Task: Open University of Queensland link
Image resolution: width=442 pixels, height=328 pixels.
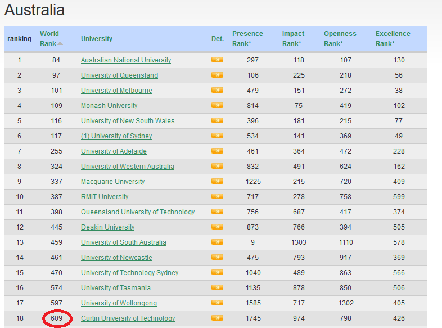Action: click(x=119, y=75)
